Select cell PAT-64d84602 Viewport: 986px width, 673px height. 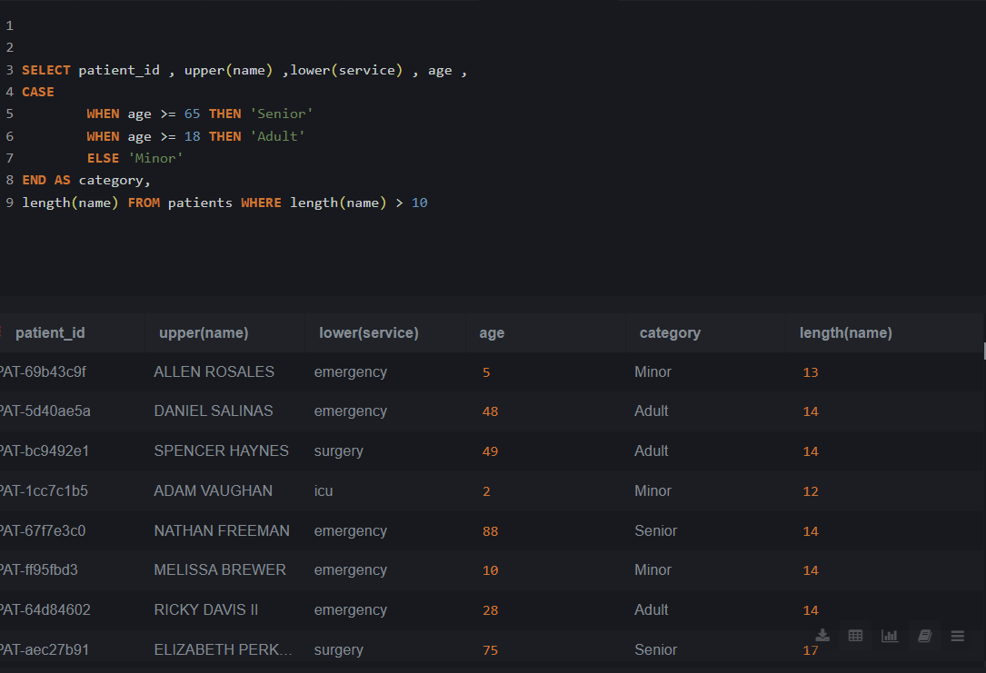45,610
